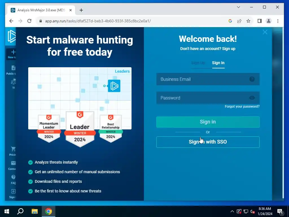Share this page via share icon
Screen dimensions: 289x217
239,21
